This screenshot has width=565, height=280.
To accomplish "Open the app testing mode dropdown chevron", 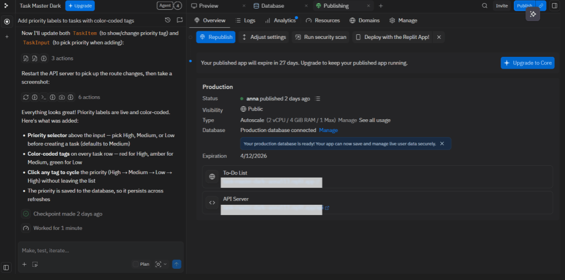I will (165, 264).
